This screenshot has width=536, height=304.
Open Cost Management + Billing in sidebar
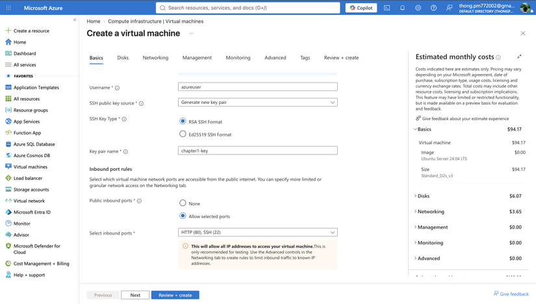38,263
